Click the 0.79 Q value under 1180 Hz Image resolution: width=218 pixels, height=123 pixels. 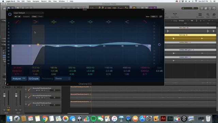[108, 74]
